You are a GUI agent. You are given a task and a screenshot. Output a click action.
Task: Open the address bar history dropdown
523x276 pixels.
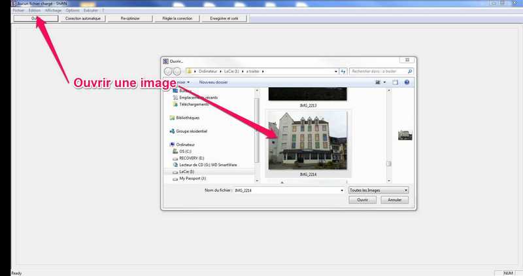point(336,71)
